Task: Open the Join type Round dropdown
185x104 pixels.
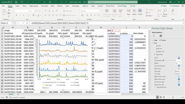Action: [x=178, y=74]
